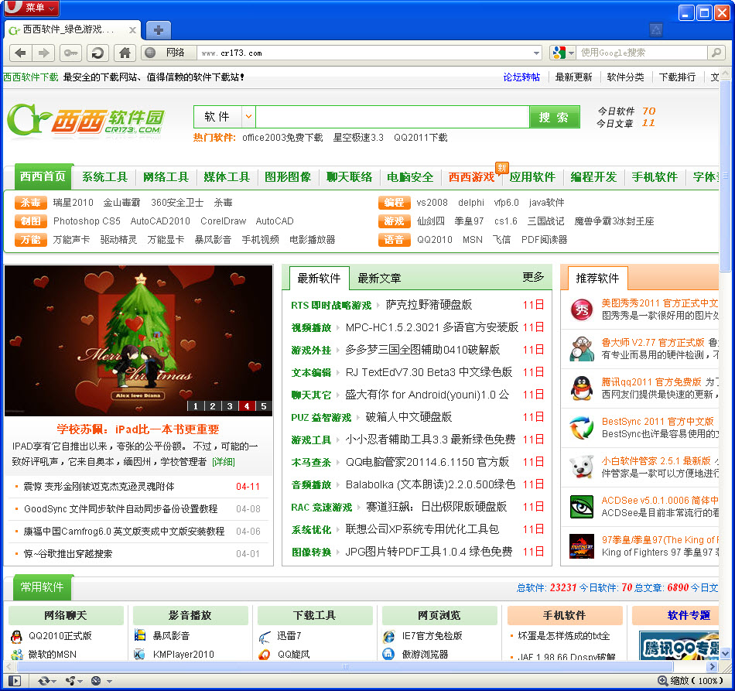Click the browser Back arrow button
The width and height of the screenshot is (735, 691).
click(x=20, y=53)
